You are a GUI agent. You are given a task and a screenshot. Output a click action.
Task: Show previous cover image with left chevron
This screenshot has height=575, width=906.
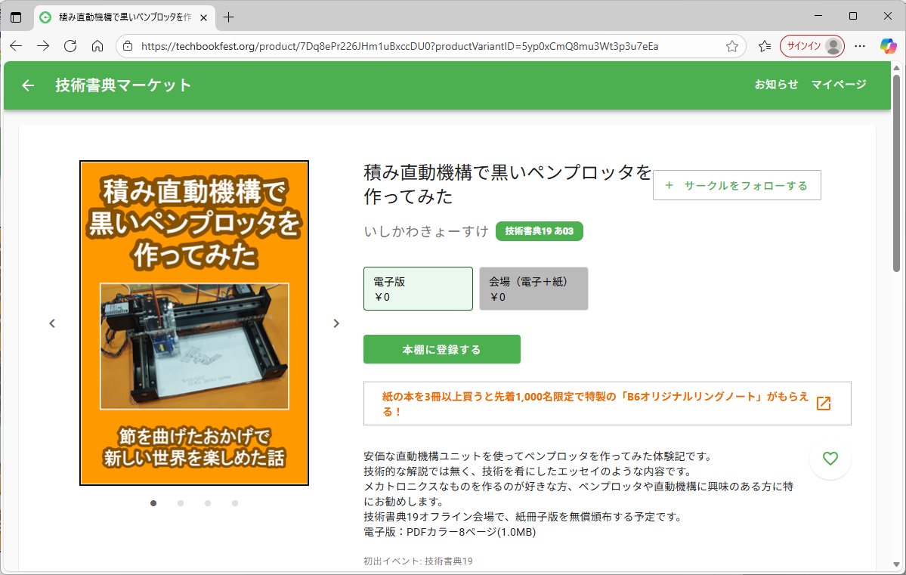[52, 323]
